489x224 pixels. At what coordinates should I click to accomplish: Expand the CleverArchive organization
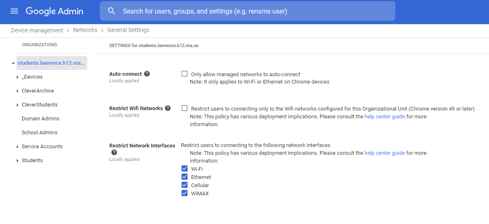(x=18, y=91)
